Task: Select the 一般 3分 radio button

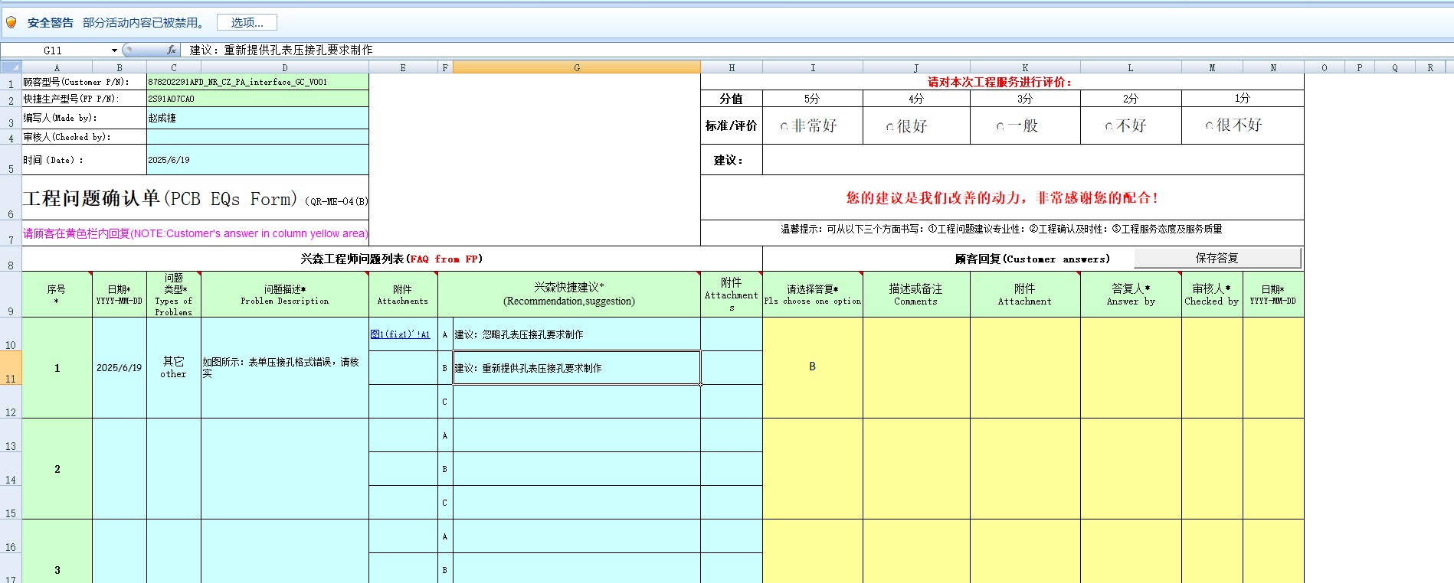Action: pos(1000,126)
